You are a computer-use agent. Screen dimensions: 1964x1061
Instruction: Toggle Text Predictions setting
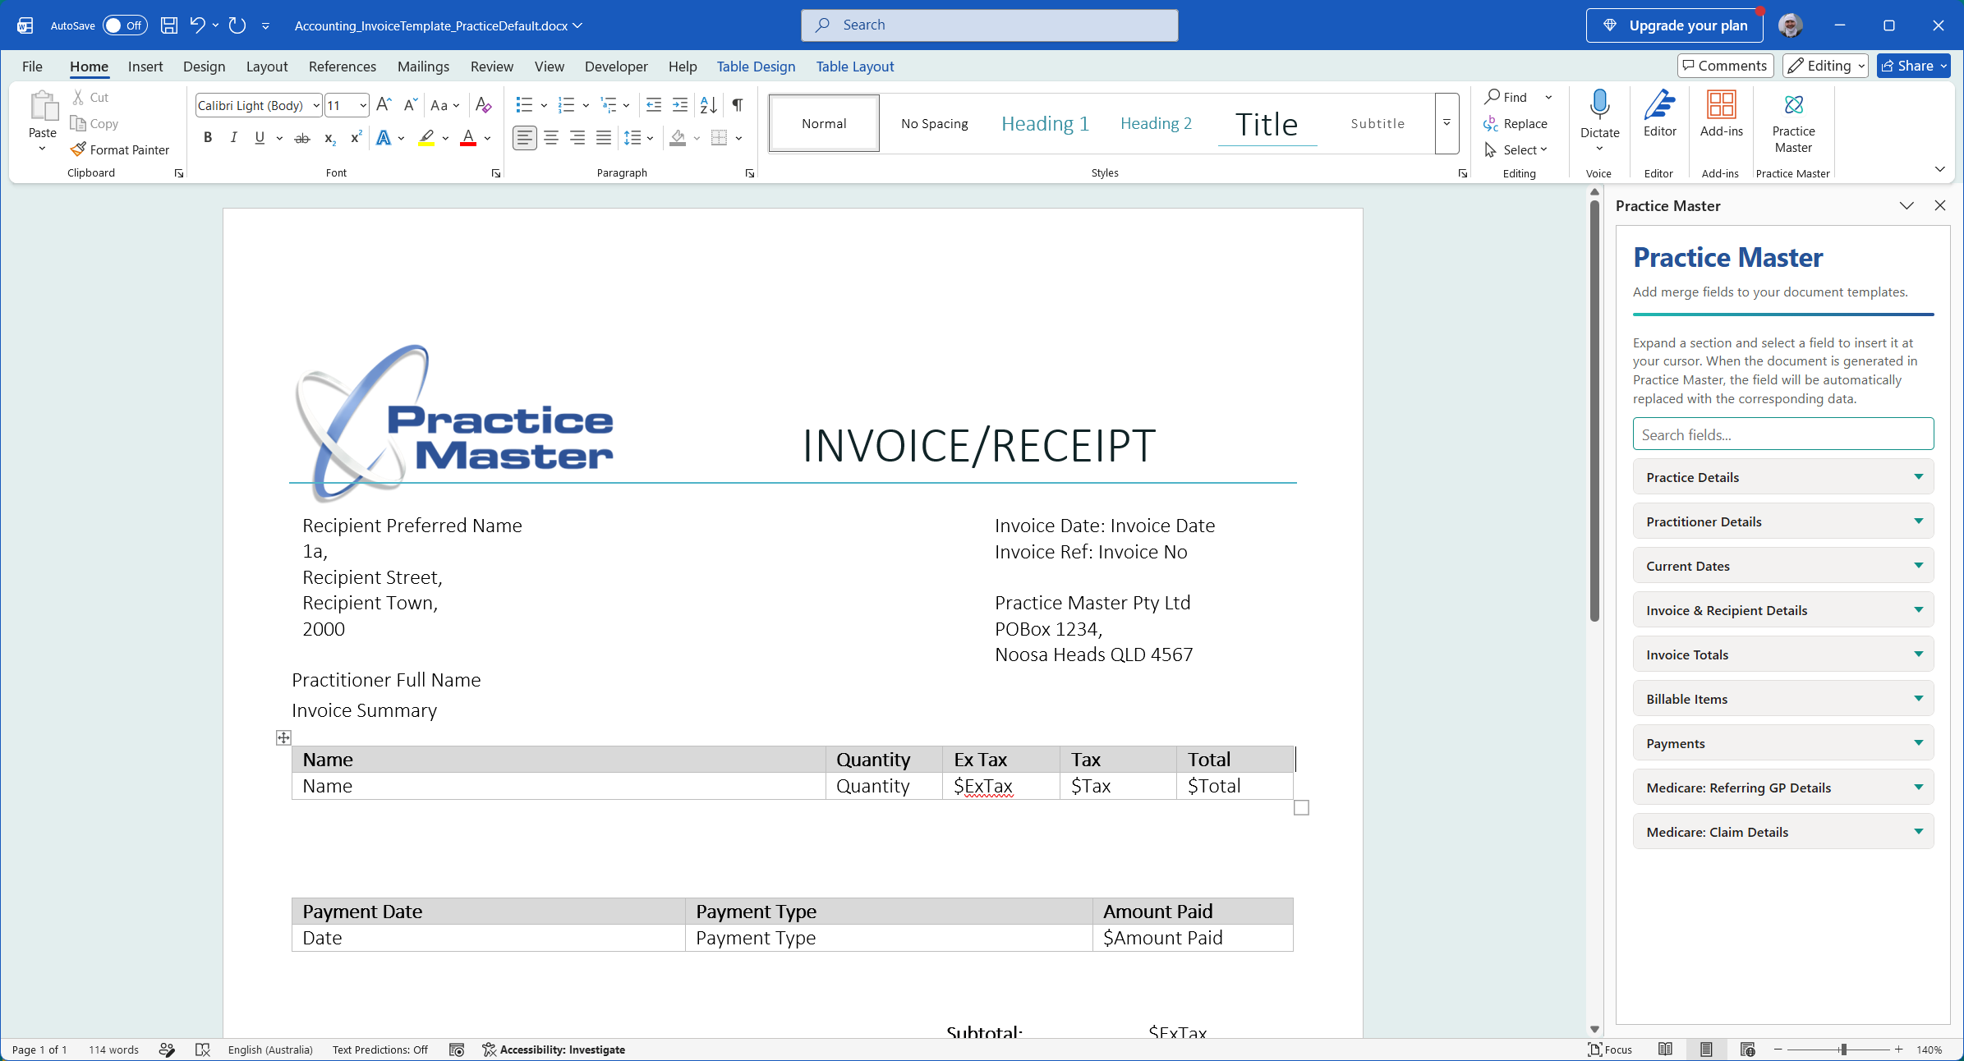[x=380, y=1050]
